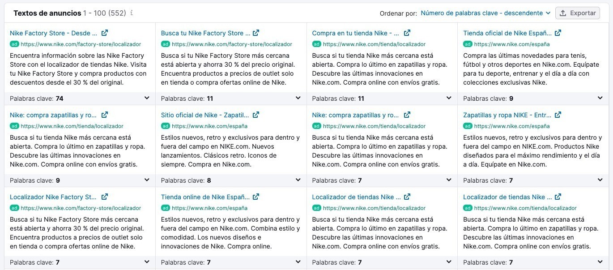This screenshot has height=270, width=613.
Task: Expand the ad with 74 palabras clave
Action: (147, 98)
